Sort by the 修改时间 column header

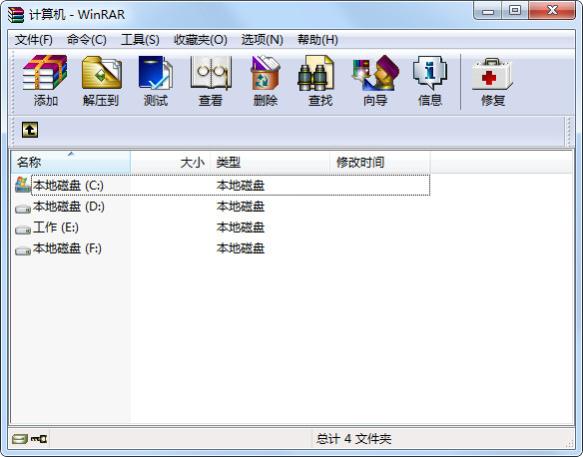(380, 162)
